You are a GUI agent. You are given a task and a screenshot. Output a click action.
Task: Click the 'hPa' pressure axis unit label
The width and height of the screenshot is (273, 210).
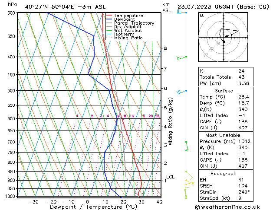pos(12,4)
